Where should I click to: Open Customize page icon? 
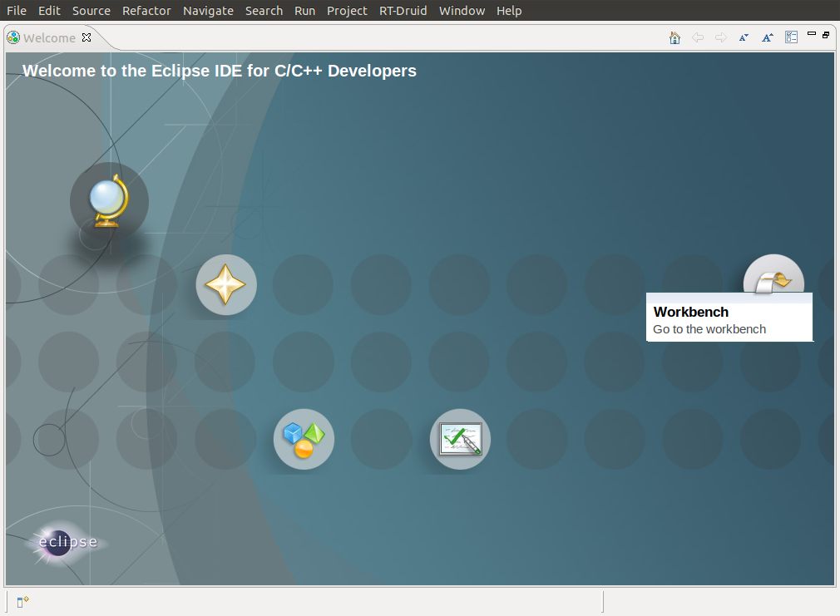pyautogui.click(x=791, y=37)
